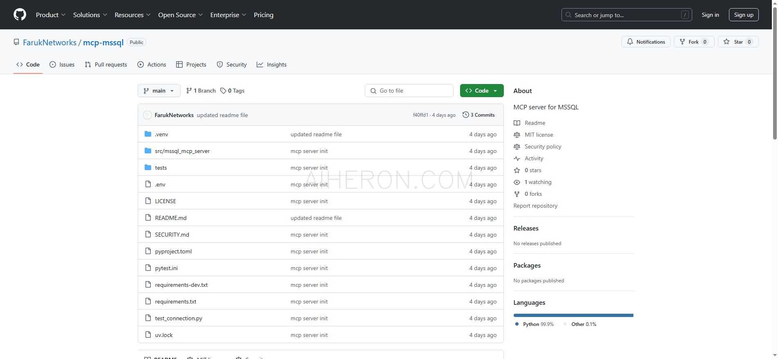The height and width of the screenshot is (359, 778).
Task: Open the FarukNetworks owner link
Action: [x=49, y=42]
